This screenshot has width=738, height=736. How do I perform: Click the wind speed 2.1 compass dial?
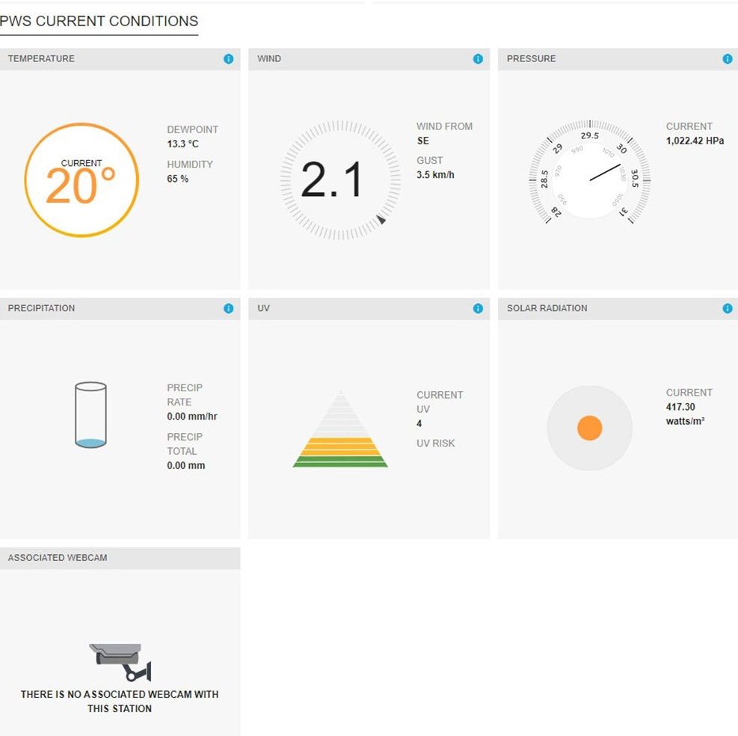[x=340, y=180]
